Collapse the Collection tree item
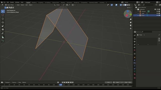 click(136, 9)
